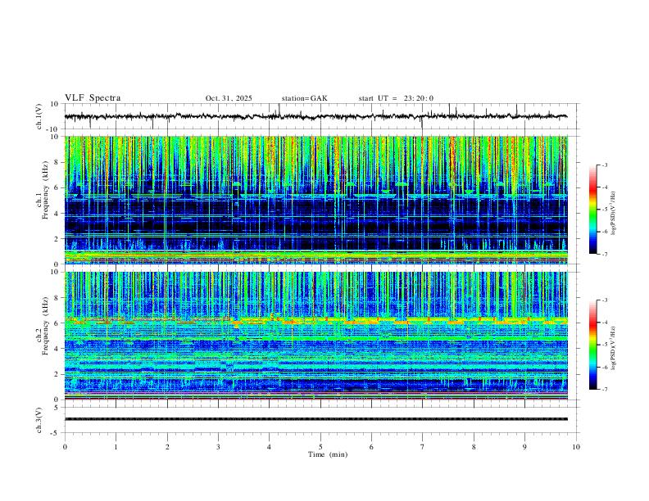Click the x-axis tick label "9"
649x501 pixels.
tap(524, 447)
